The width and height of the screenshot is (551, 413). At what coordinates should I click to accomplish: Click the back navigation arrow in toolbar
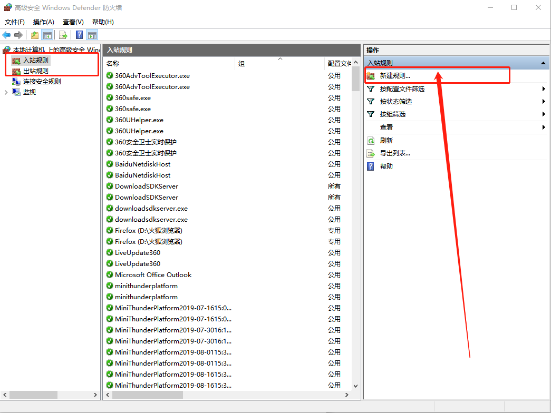(x=6, y=35)
